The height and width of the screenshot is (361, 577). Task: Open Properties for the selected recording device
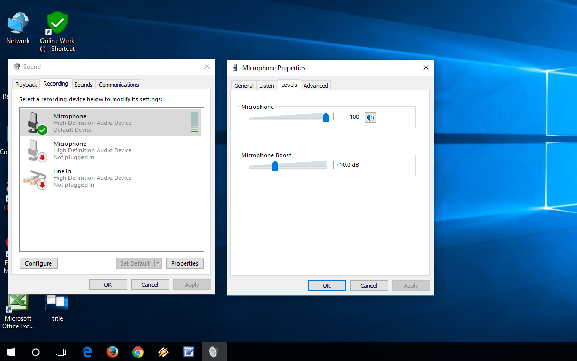point(185,263)
